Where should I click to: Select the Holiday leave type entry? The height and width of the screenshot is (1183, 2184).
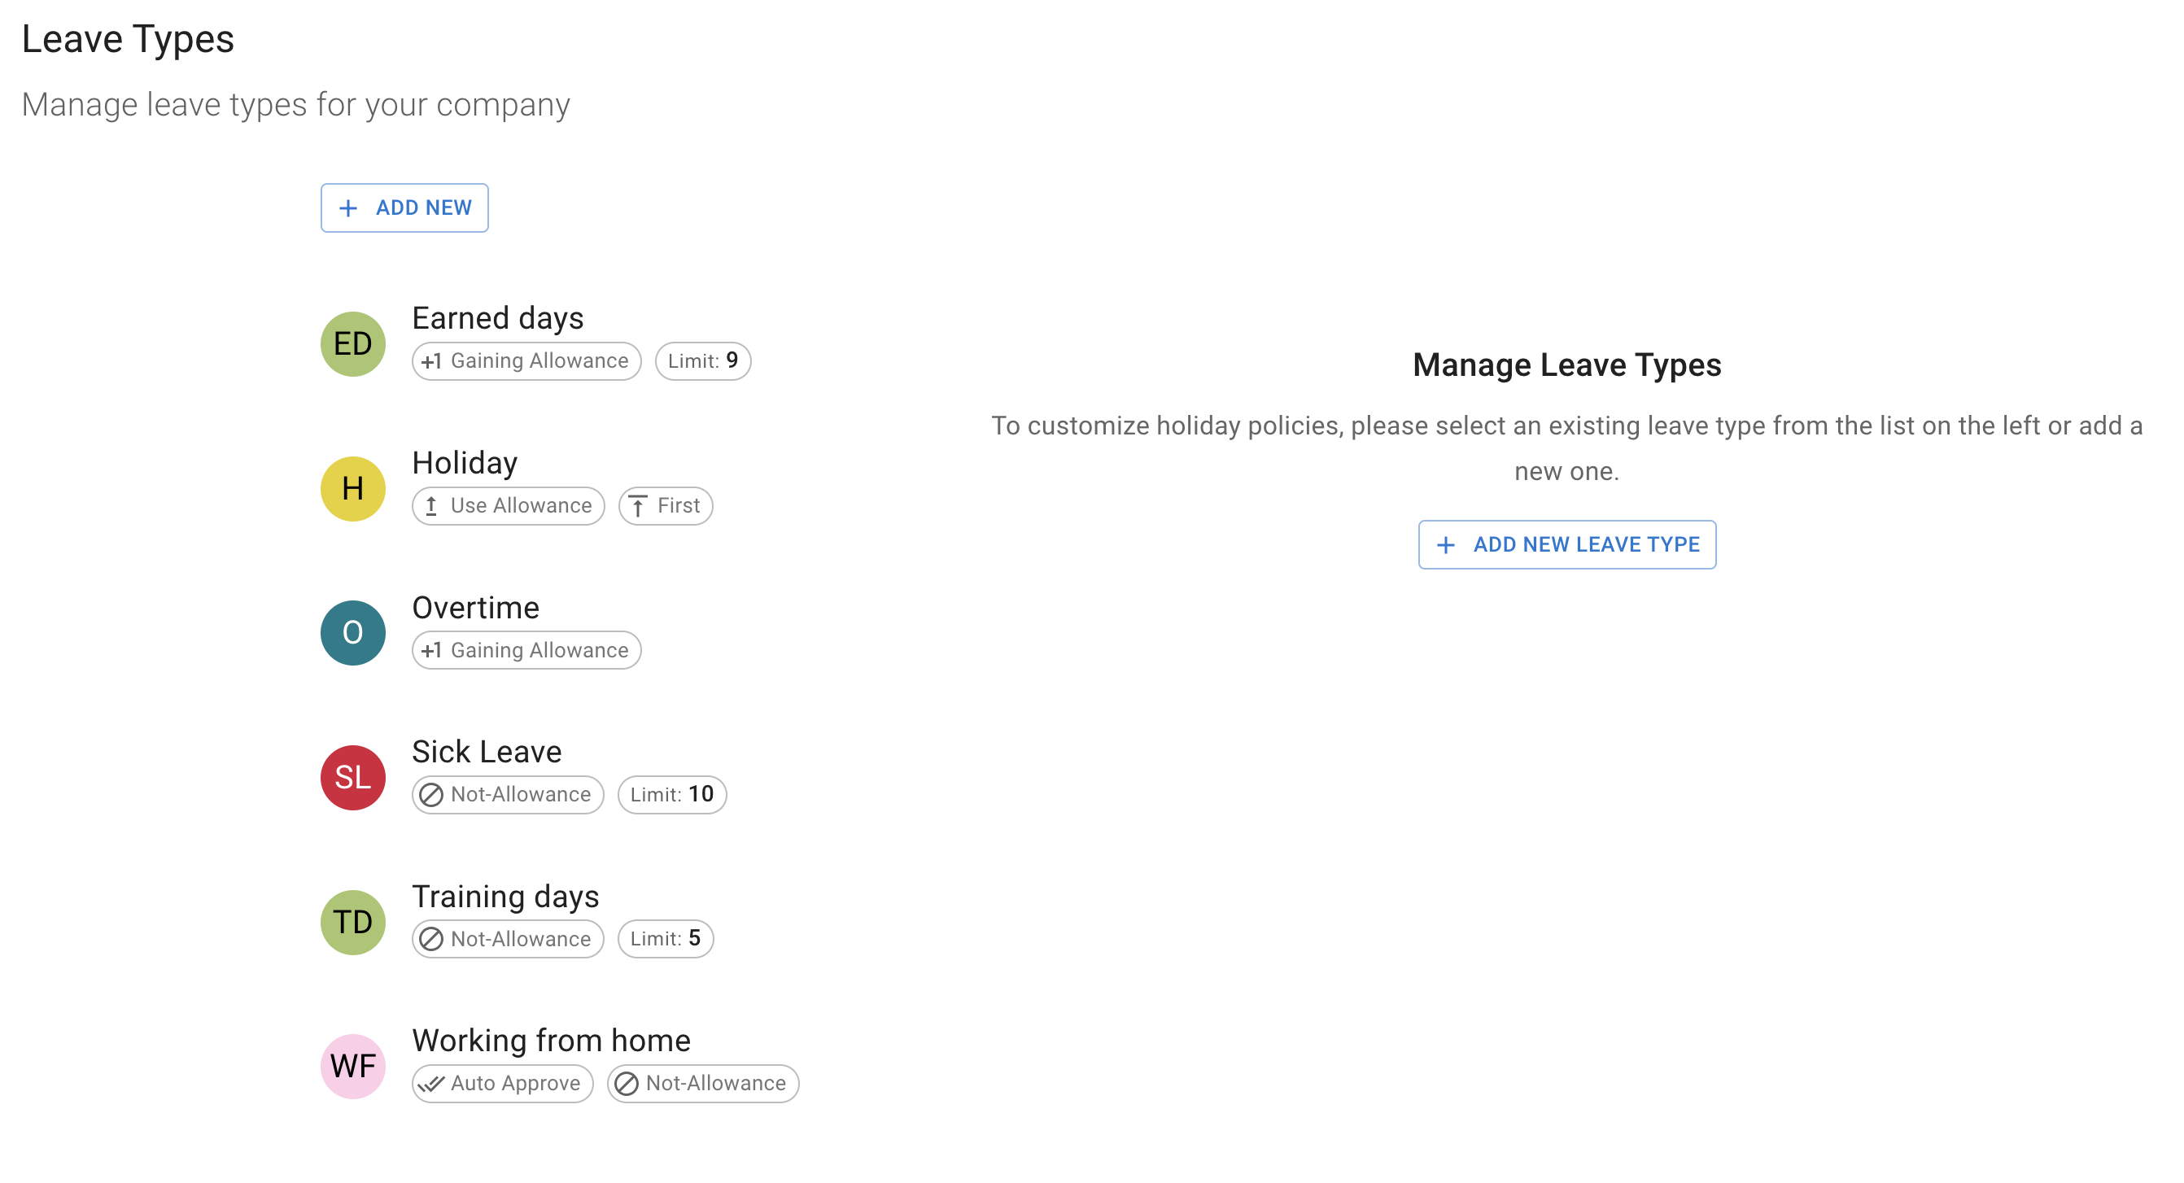click(465, 462)
